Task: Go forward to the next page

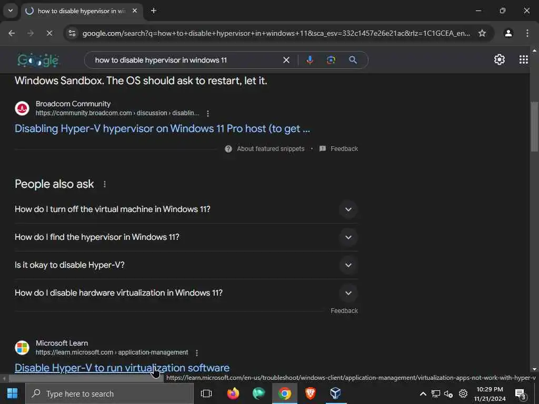Action: (31, 33)
